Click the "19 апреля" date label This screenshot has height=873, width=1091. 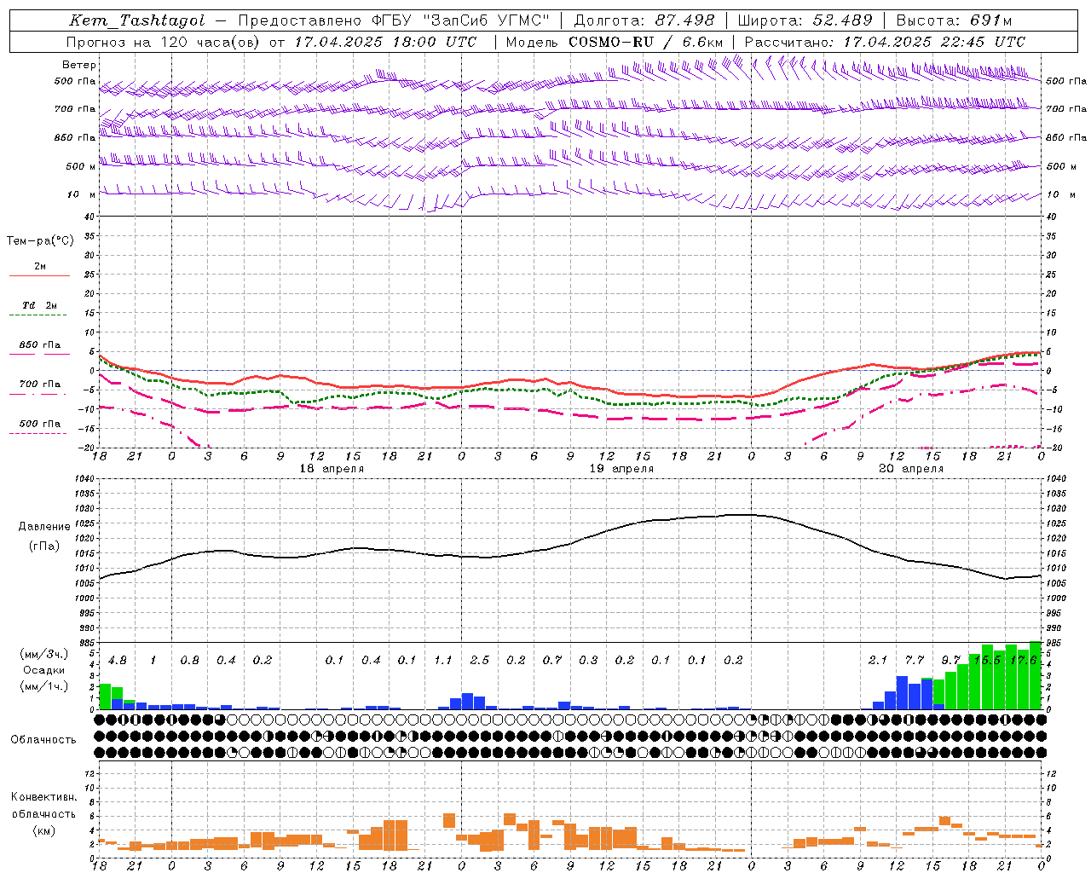click(x=621, y=469)
